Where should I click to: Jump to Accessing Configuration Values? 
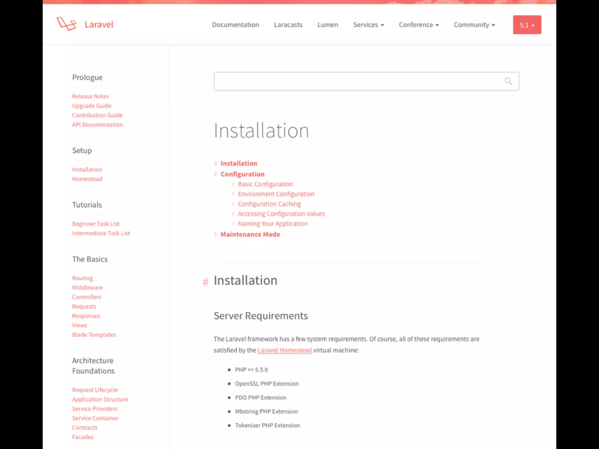(281, 214)
